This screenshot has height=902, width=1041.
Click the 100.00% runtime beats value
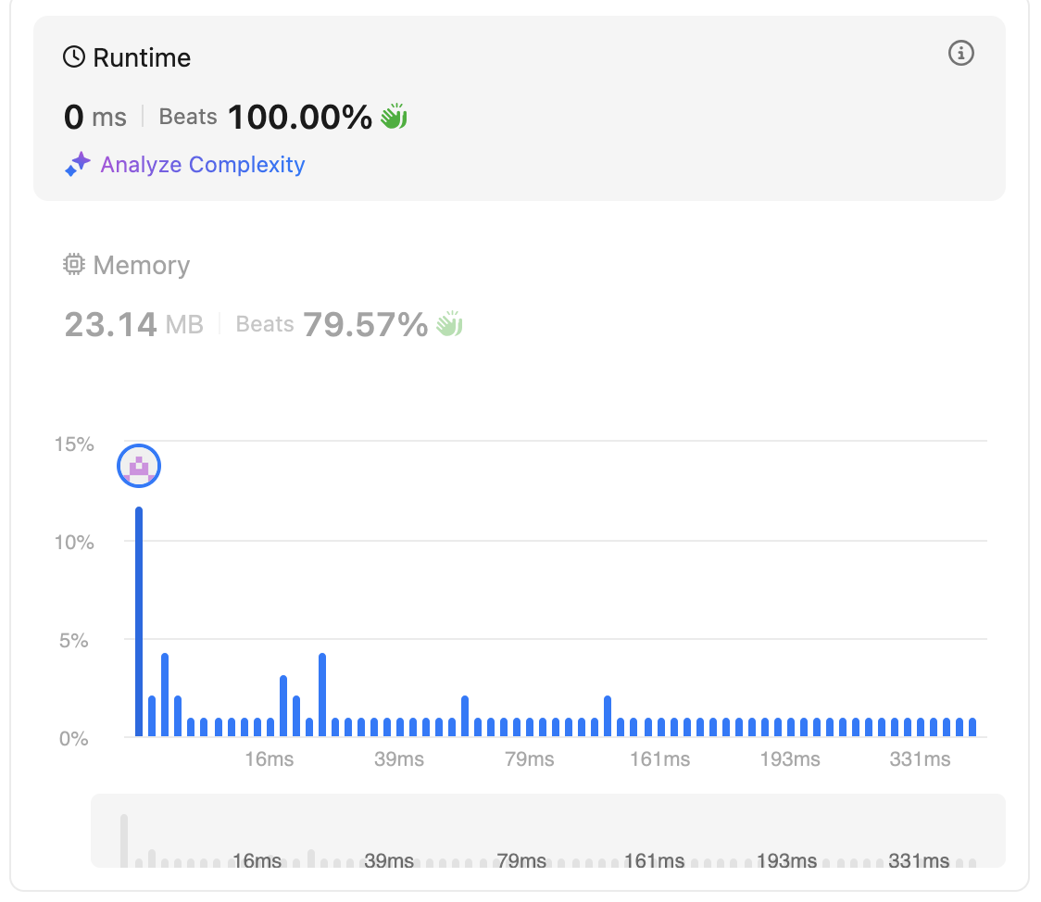[x=299, y=117]
